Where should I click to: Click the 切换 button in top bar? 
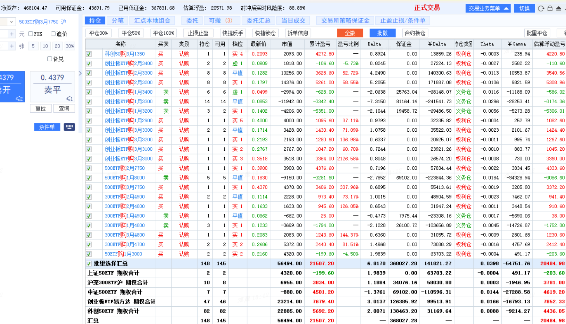pyautogui.click(x=524, y=8)
